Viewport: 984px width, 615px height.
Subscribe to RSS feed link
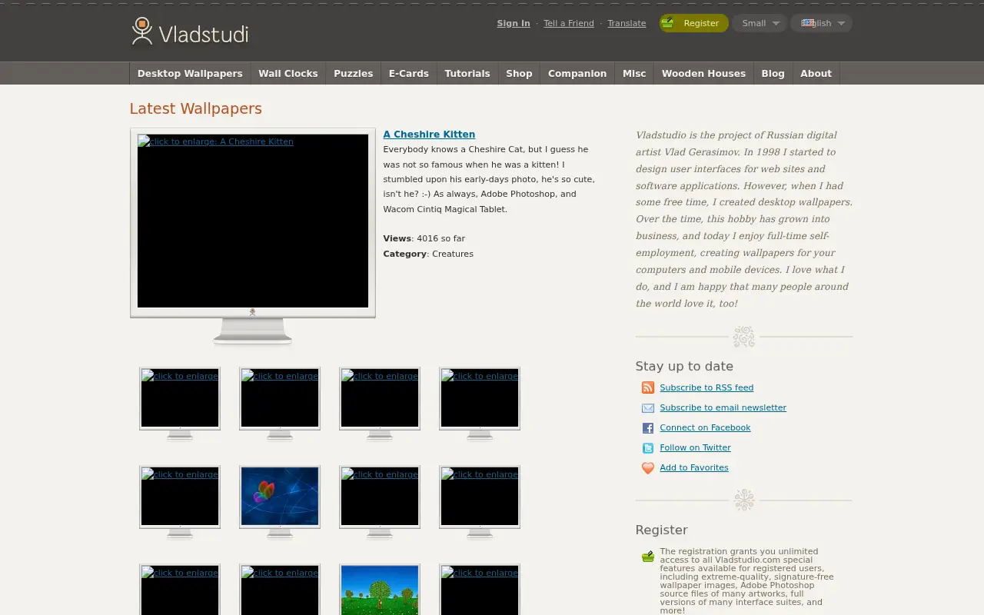[x=706, y=388]
